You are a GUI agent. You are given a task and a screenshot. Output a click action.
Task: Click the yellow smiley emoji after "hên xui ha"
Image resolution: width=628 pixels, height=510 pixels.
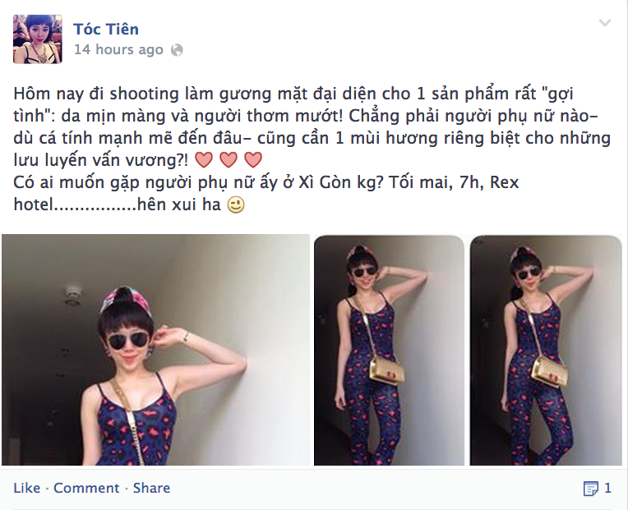235,204
